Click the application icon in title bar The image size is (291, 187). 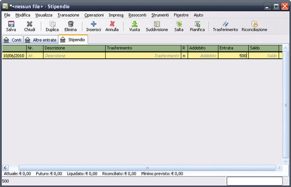[x=5, y=6]
